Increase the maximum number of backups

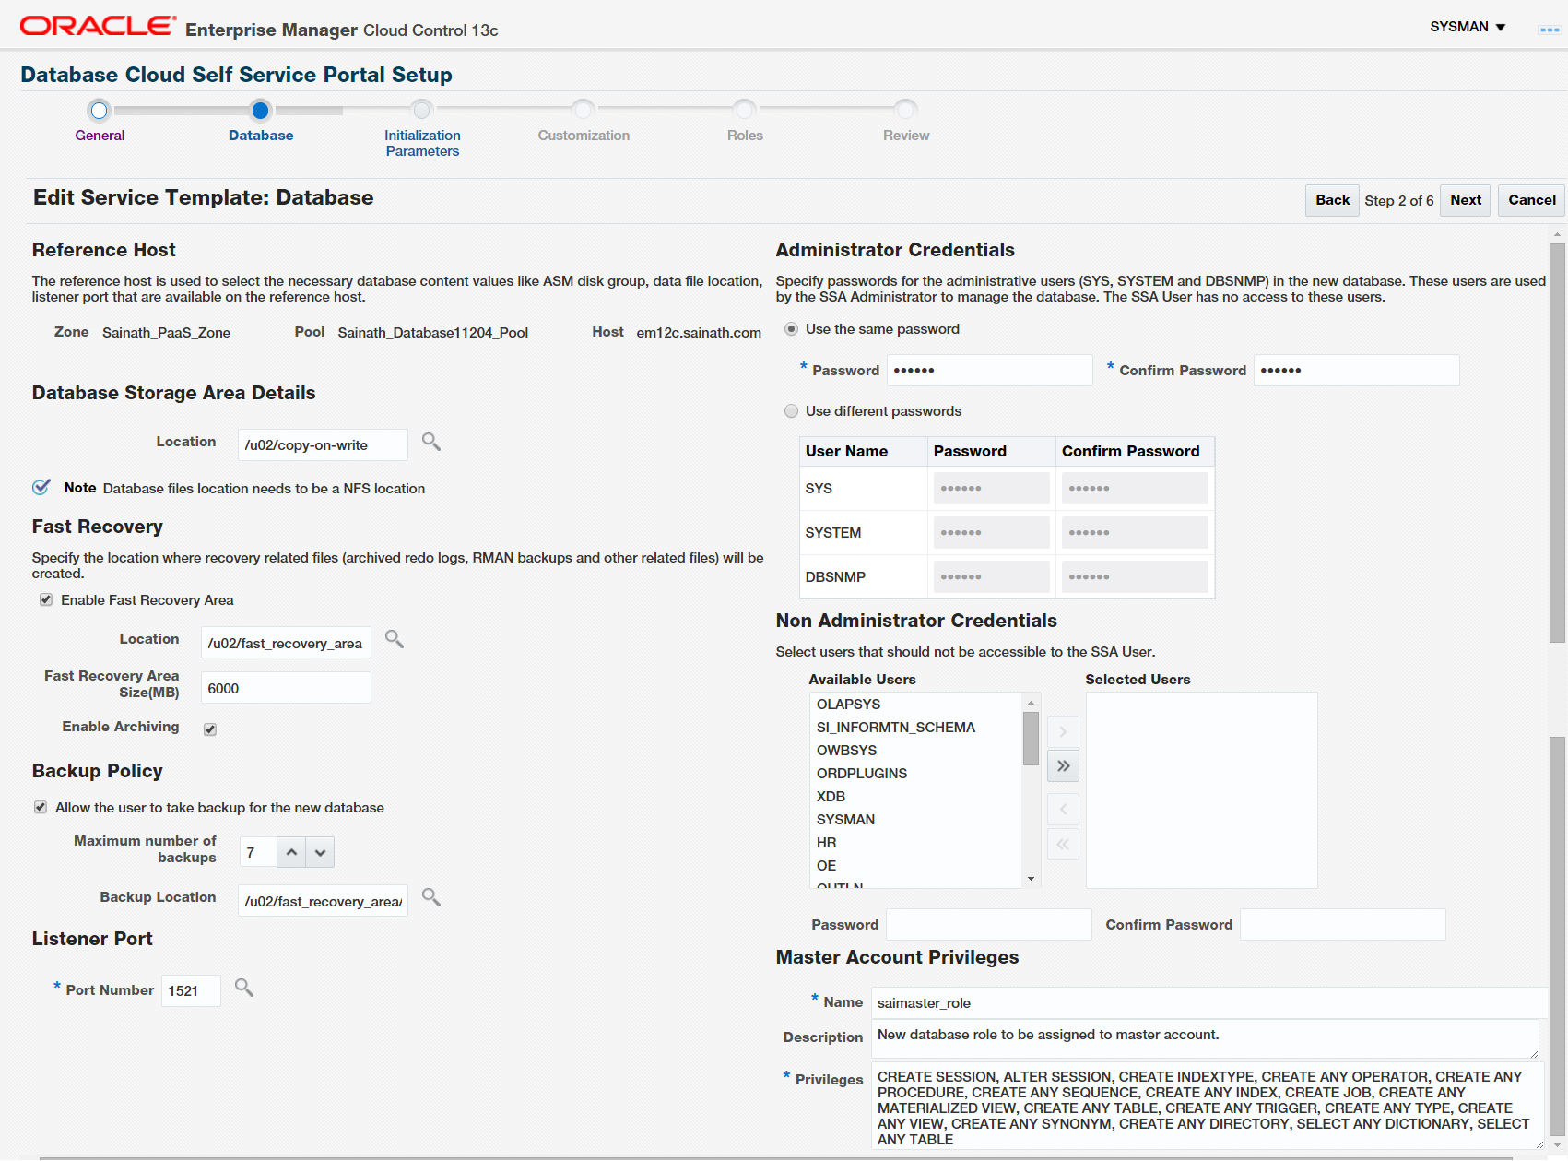291,852
